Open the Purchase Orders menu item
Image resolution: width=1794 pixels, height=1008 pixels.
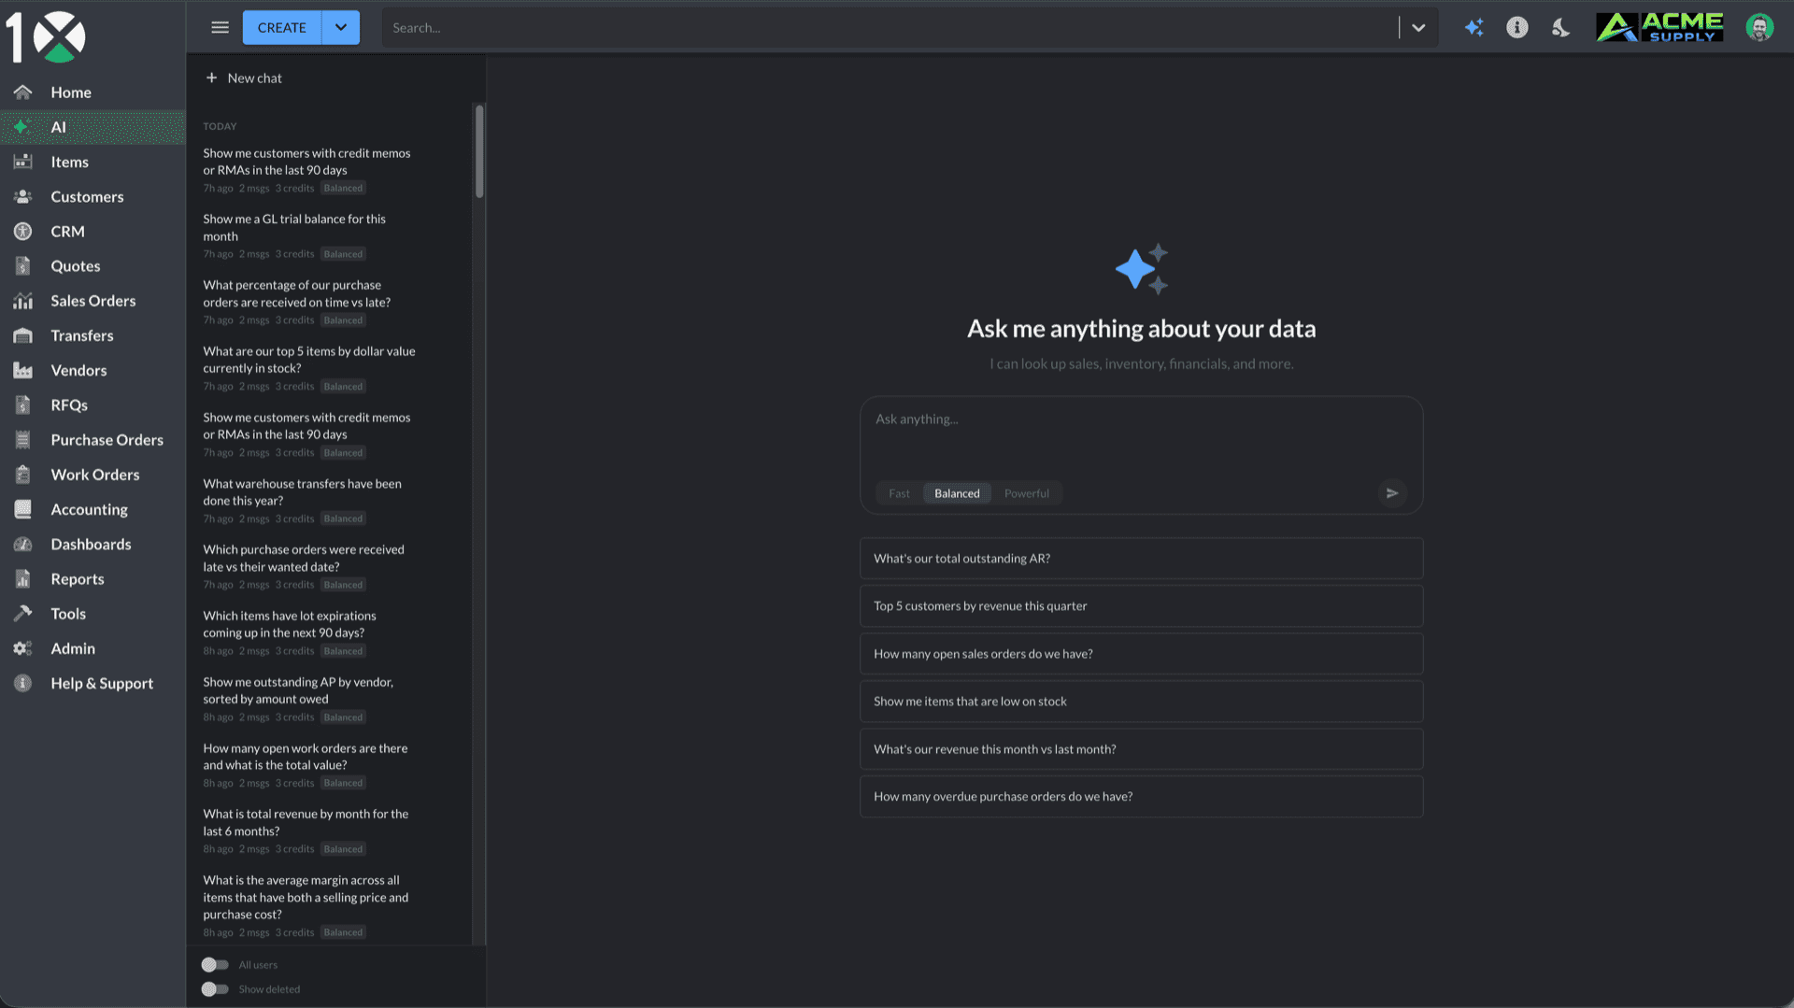click(x=93, y=440)
